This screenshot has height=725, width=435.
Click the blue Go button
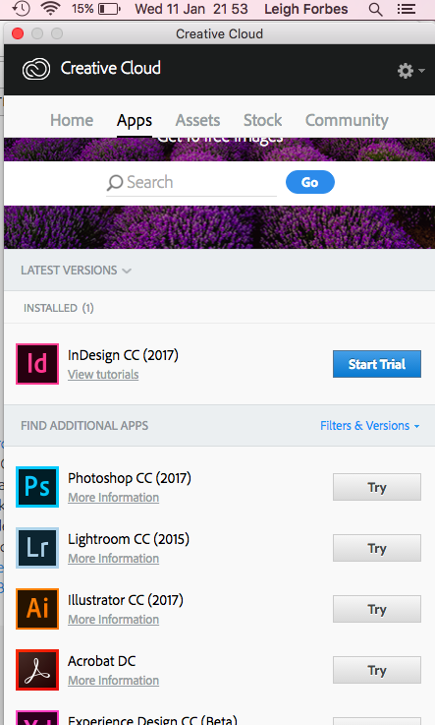(x=310, y=182)
